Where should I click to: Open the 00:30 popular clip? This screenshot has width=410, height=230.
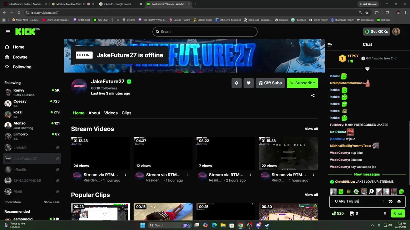pyautogui.click(x=288, y=211)
